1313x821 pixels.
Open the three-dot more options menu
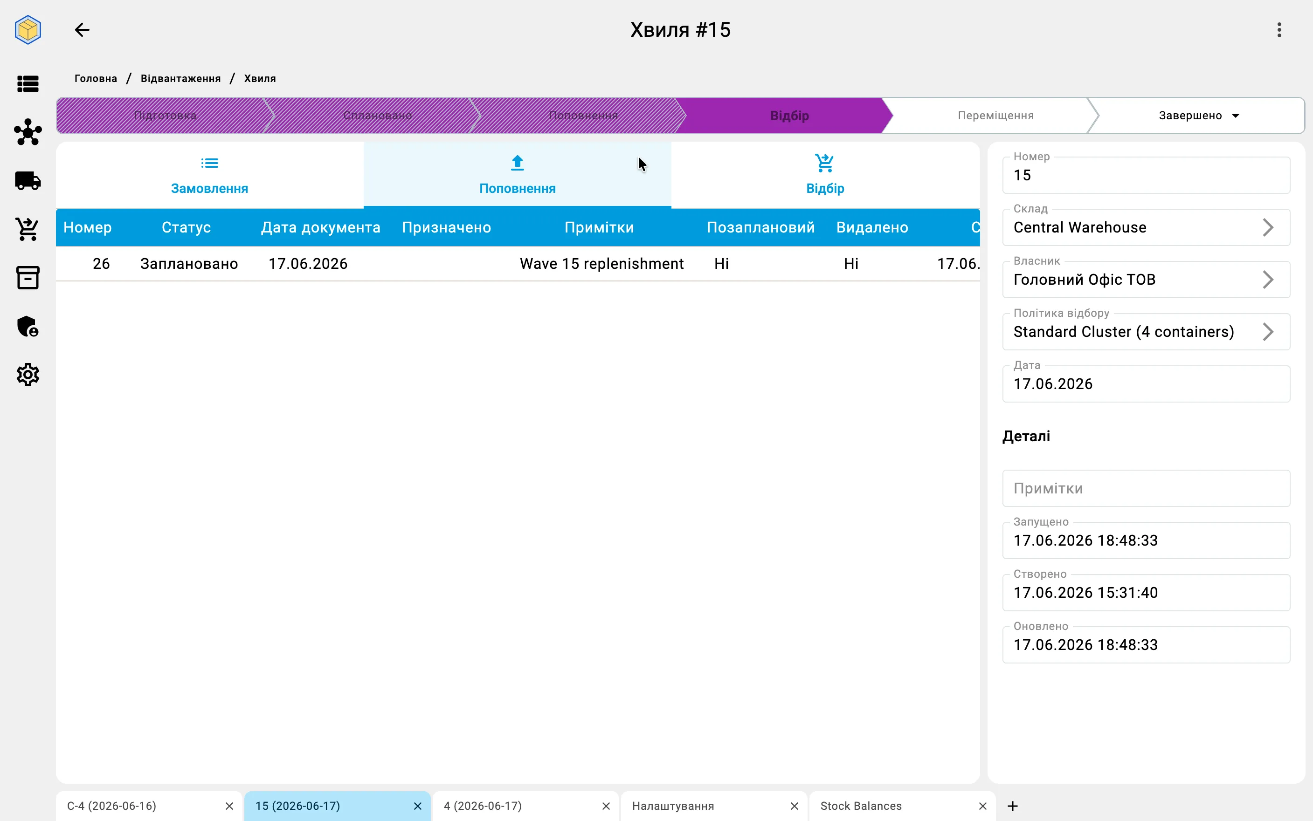point(1279,30)
